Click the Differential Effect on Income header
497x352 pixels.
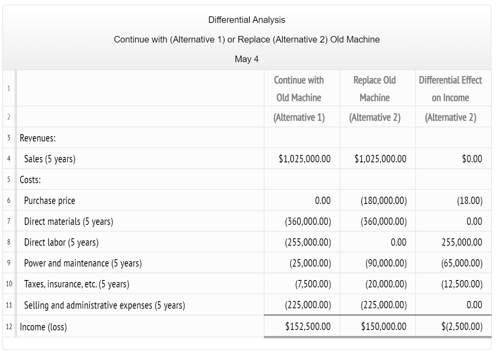click(450, 89)
